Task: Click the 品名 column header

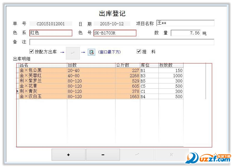Action: pyautogui.click(x=43, y=65)
